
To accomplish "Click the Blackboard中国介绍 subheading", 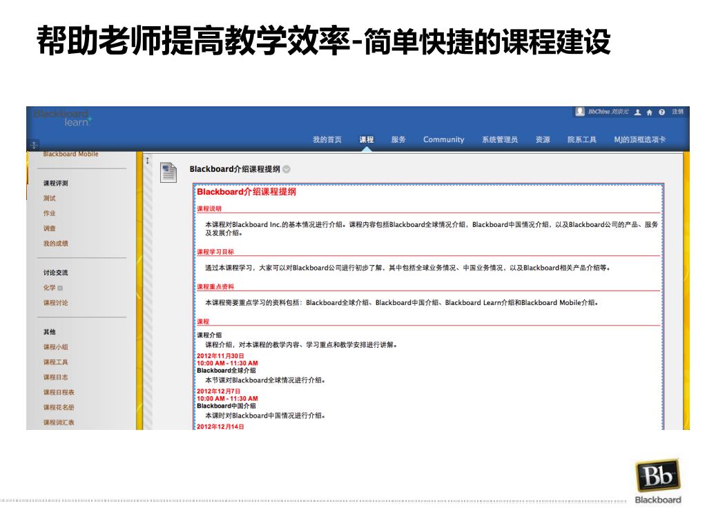I will coord(226,406).
